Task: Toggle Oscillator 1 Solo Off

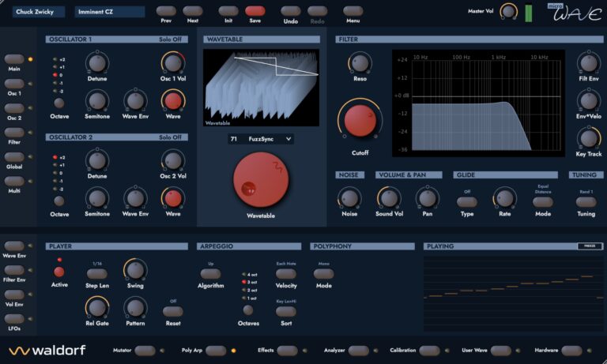Action: (x=170, y=39)
